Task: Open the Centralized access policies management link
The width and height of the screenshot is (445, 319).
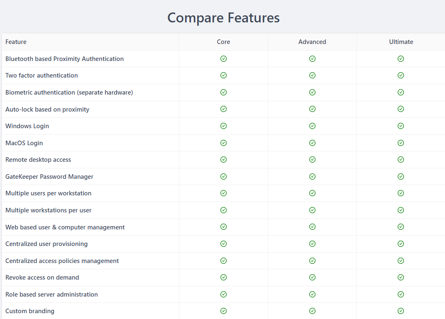Action: coord(62,261)
